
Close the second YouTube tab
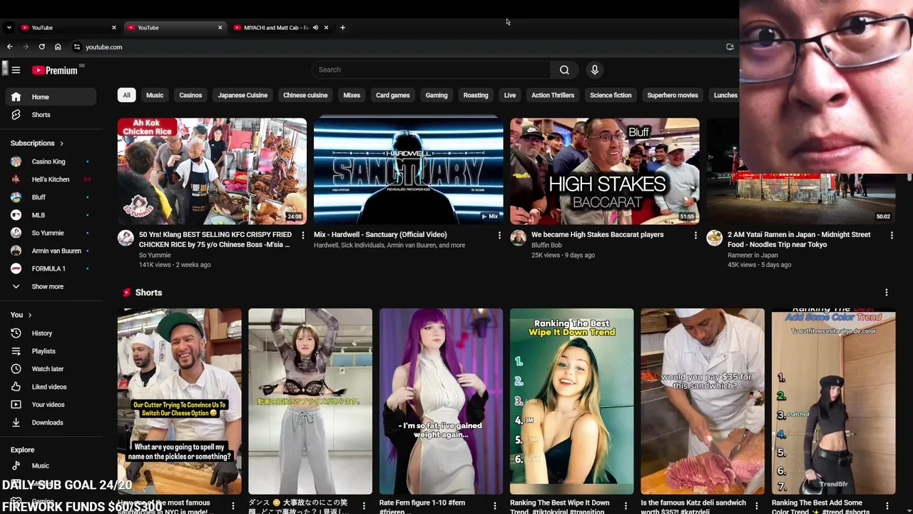[x=220, y=28]
